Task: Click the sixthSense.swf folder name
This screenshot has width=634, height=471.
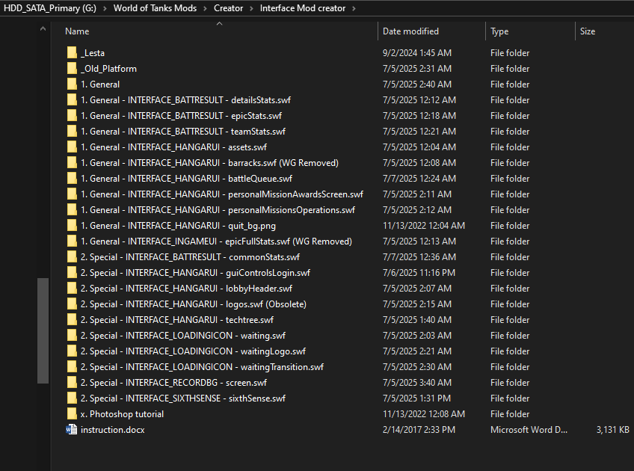Action: 183,398
